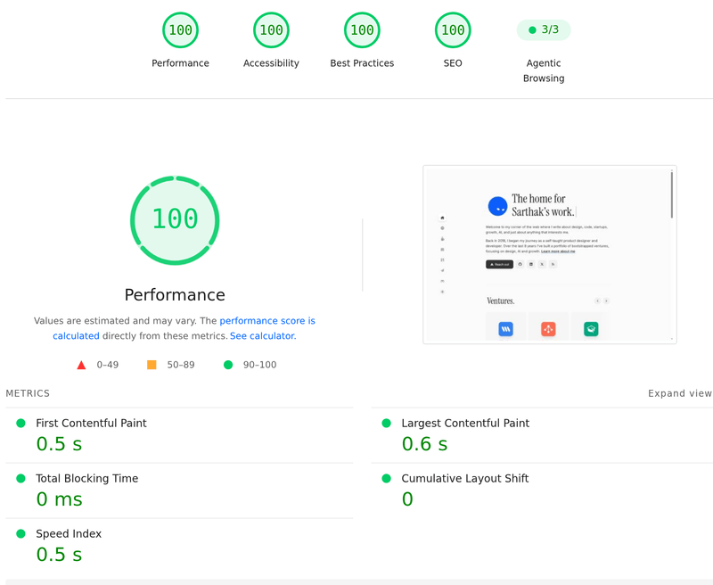Image resolution: width=713 pixels, height=585 pixels.
Task: Click the red triangle 0–49 legend icon
Action: pyautogui.click(x=81, y=365)
